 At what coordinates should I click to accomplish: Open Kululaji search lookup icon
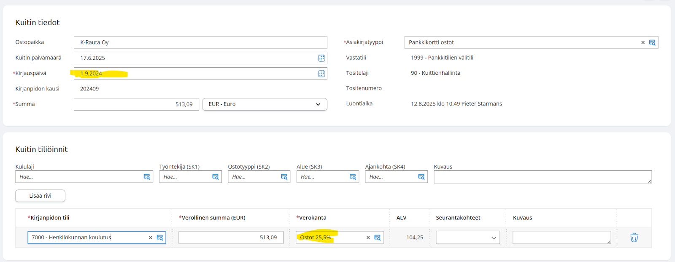(x=147, y=177)
